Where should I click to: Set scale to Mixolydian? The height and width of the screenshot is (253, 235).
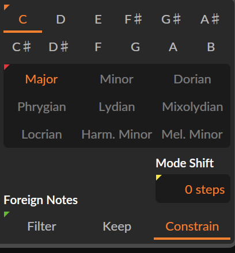pos(192,107)
